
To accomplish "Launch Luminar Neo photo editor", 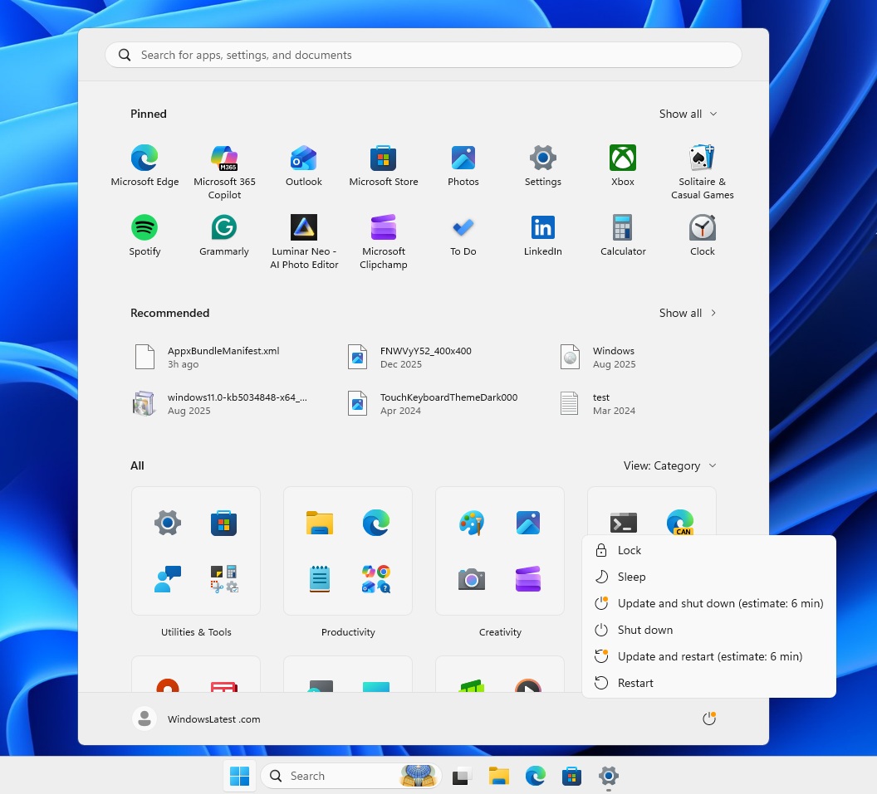I will pyautogui.click(x=303, y=227).
